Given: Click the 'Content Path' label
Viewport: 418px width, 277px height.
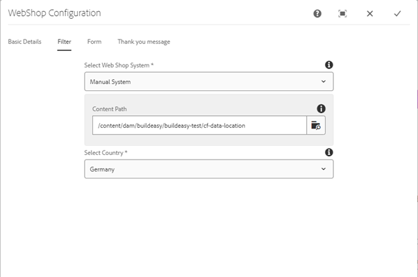Looking at the screenshot, I should pyautogui.click(x=109, y=109).
